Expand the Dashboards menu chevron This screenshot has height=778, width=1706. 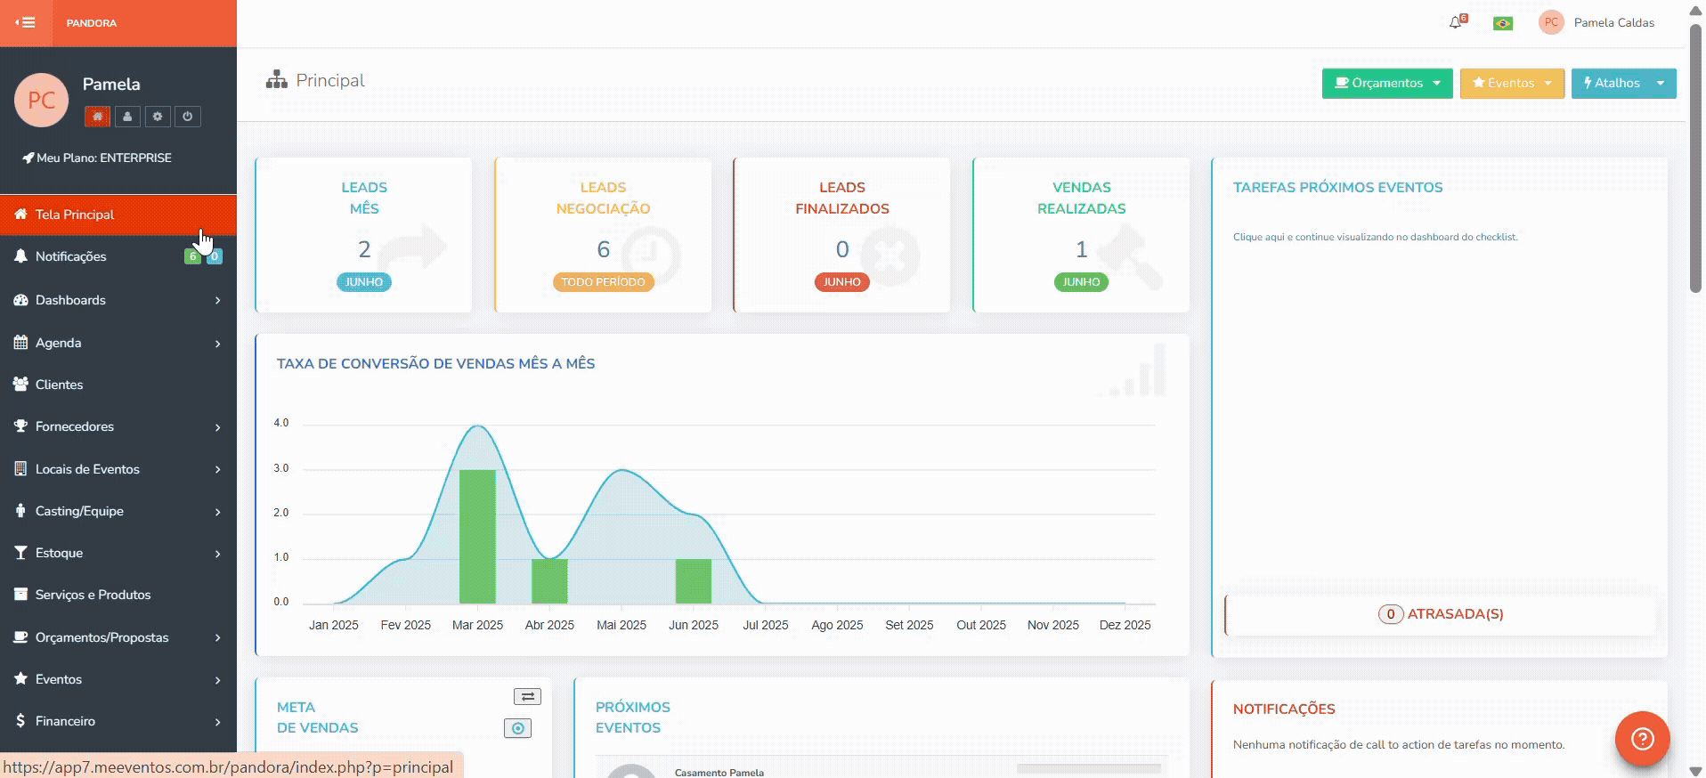click(x=217, y=301)
